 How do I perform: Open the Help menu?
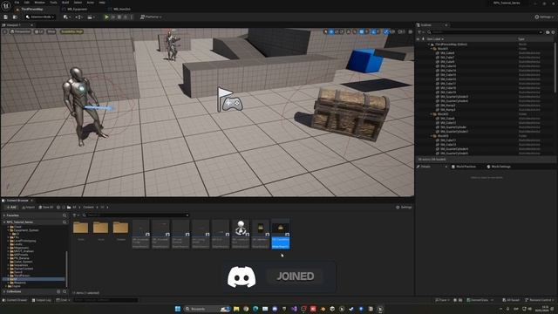coord(102,3)
